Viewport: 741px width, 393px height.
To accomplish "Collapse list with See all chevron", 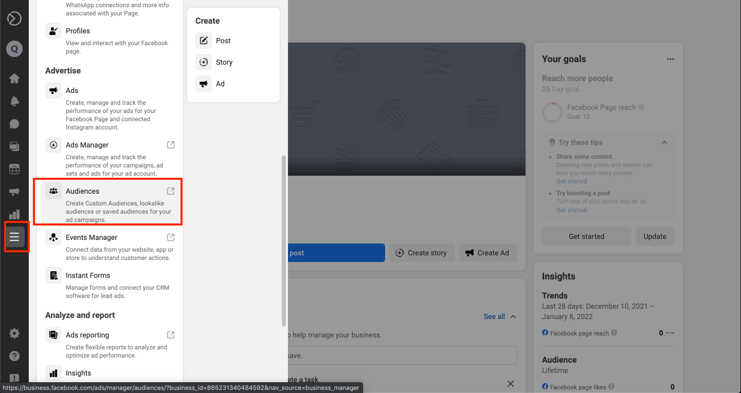I will (x=513, y=316).
